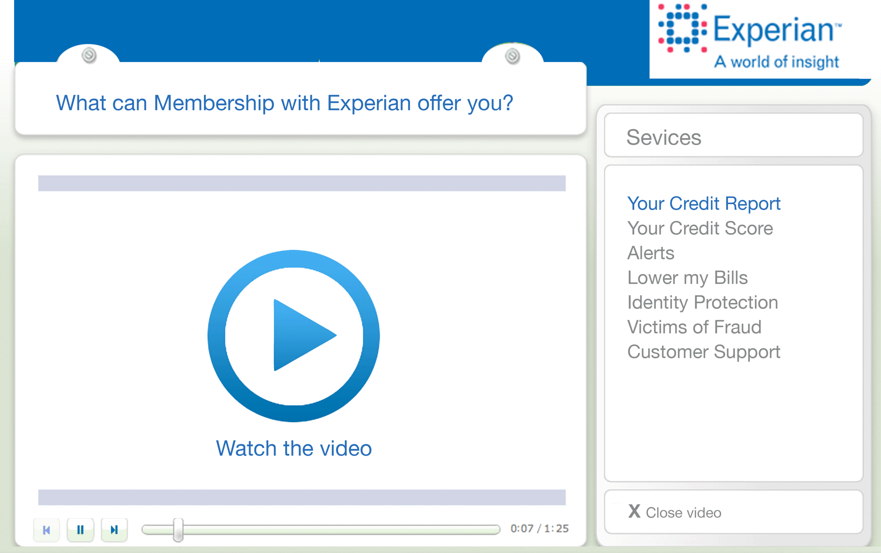Pause the video with the pause button
881x553 pixels.
click(80, 530)
